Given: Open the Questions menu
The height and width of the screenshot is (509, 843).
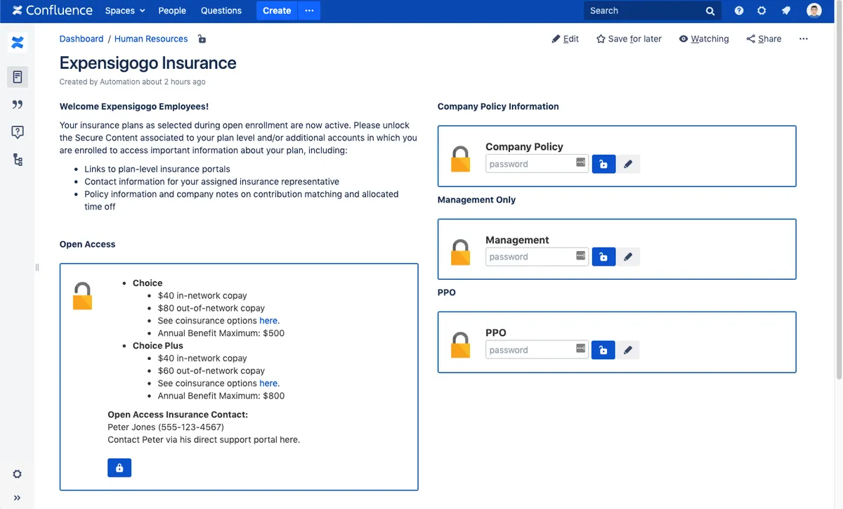Looking at the screenshot, I should coord(221,11).
